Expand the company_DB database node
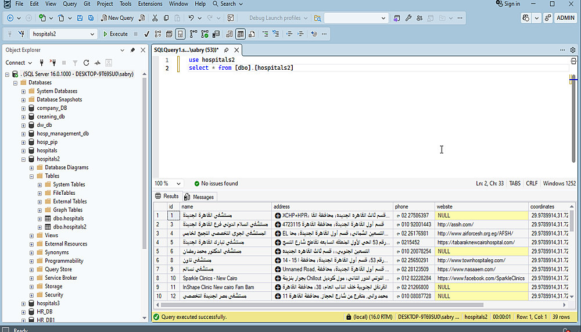Image resolution: width=581 pixels, height=332 pixels. 23,108
